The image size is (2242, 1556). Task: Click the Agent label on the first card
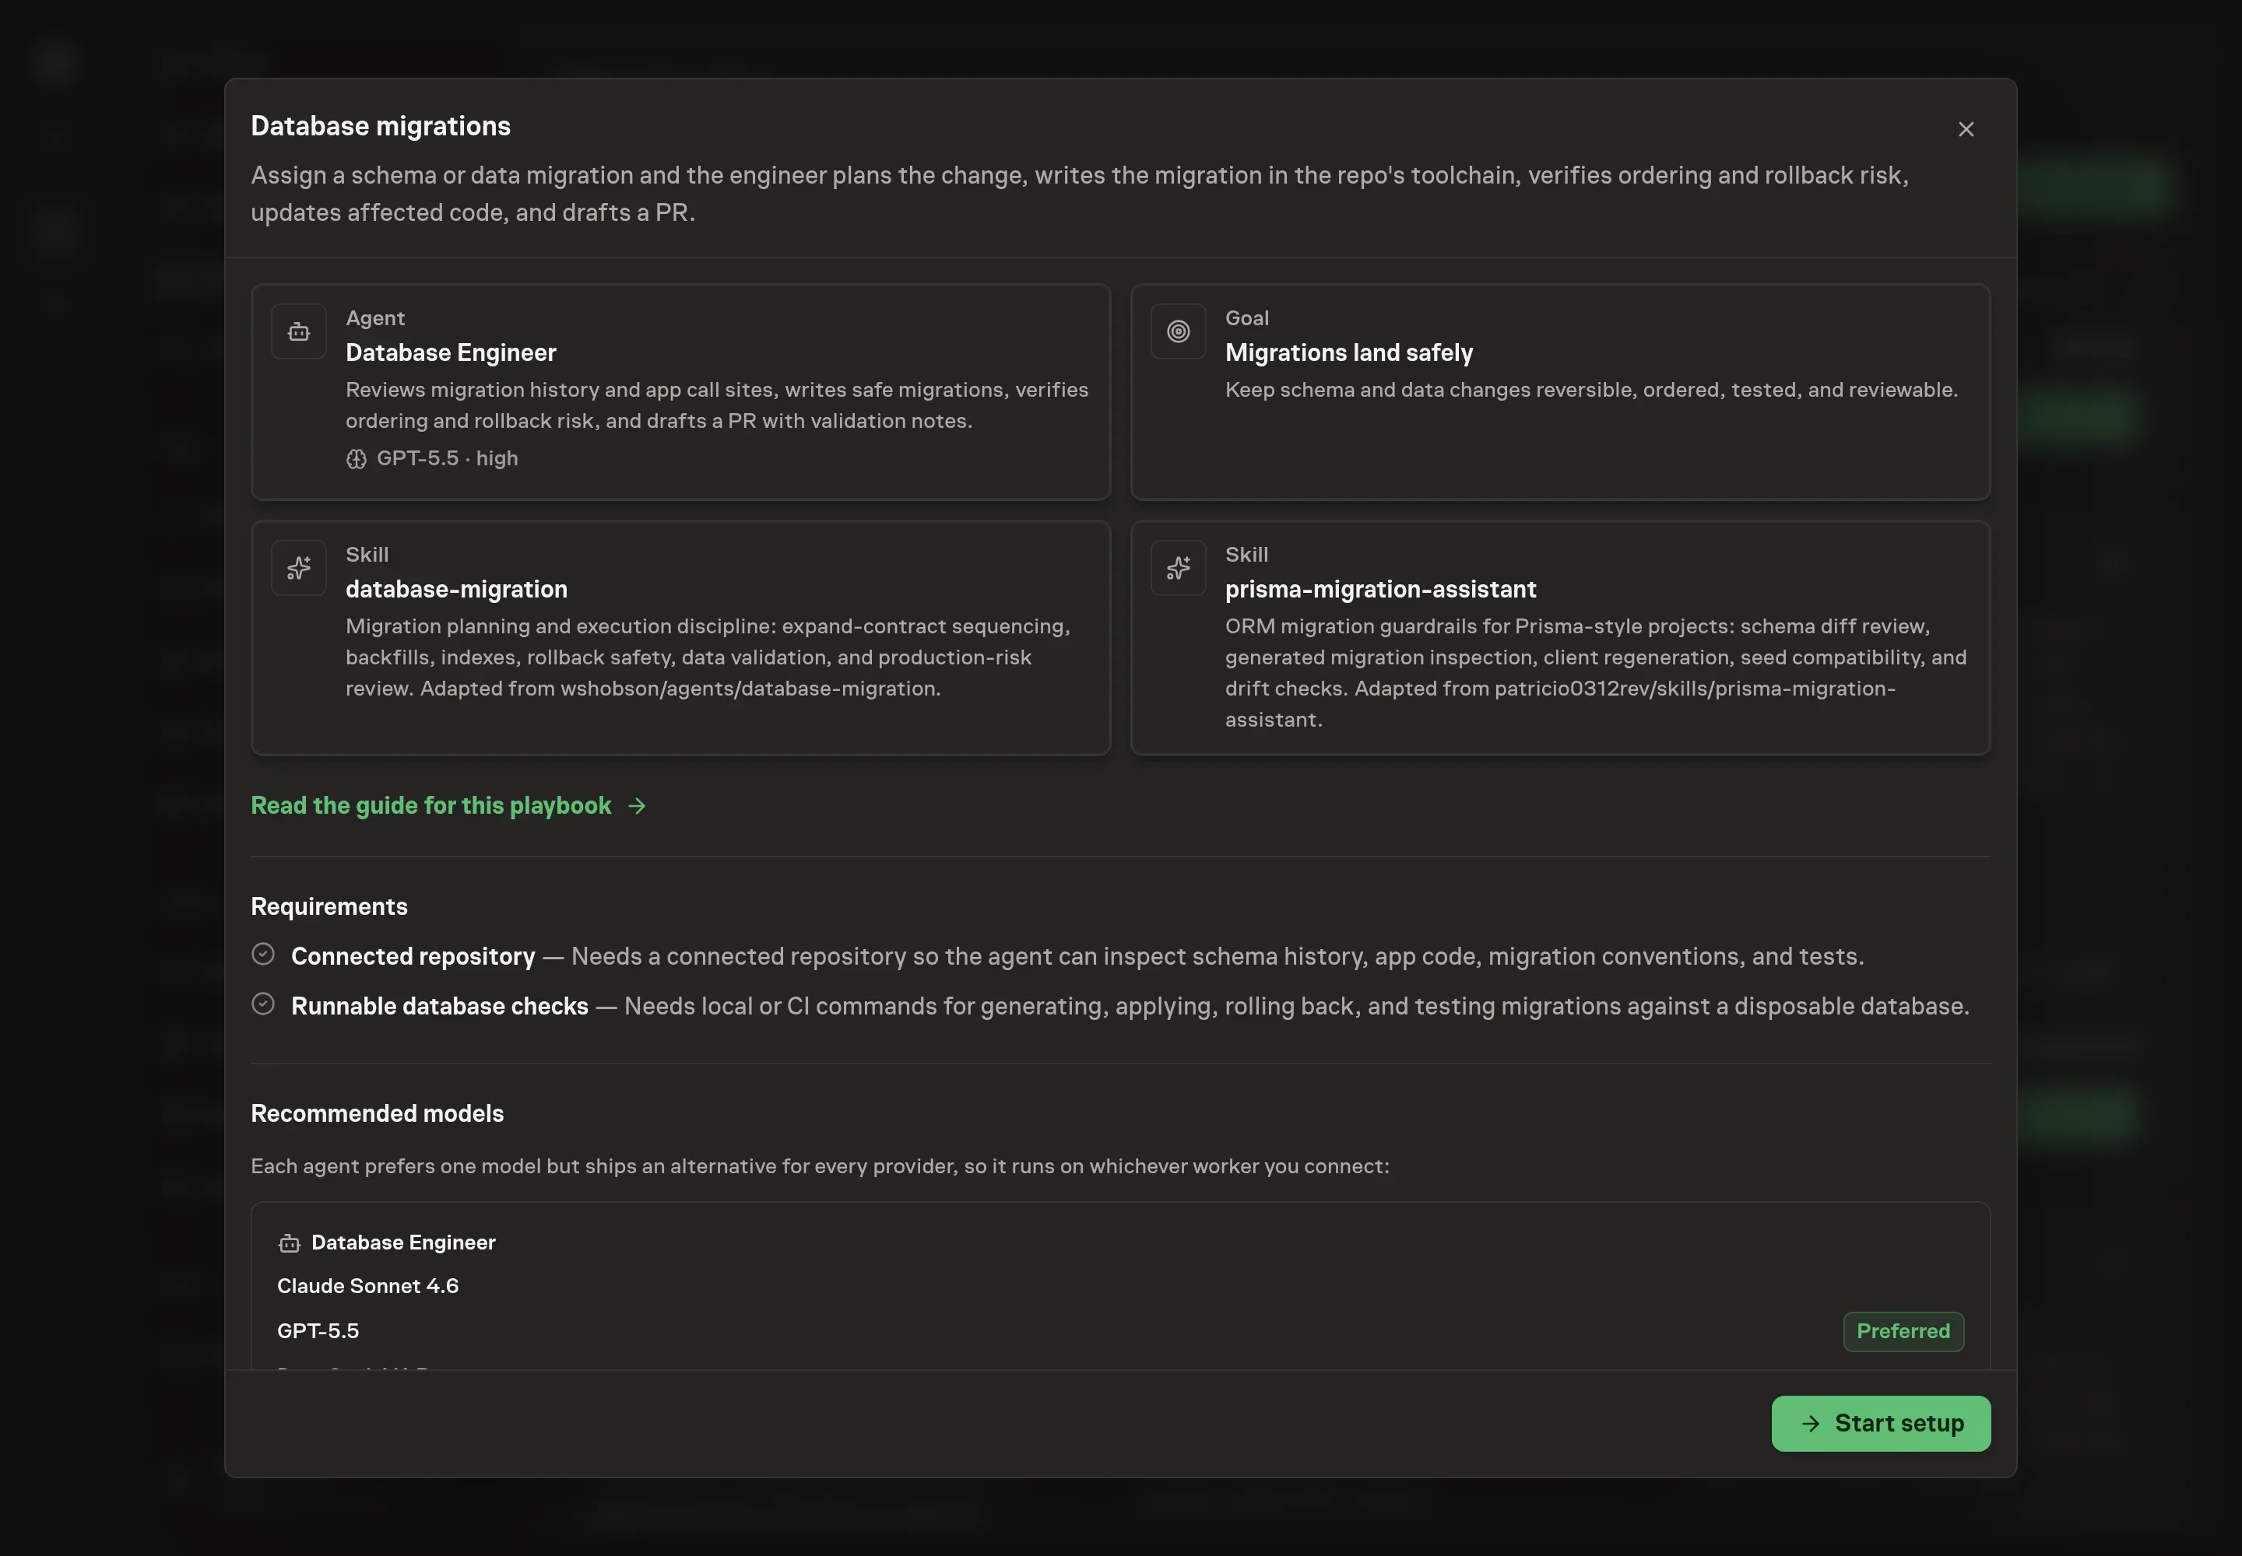click(374, 318)
